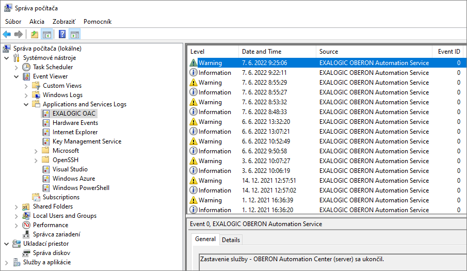Click the Up one level folder icon
The height and width of the screenshot is (271, 467).
coord(34,35)
